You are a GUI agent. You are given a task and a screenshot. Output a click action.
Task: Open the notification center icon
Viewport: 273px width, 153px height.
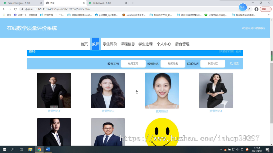[268, 150]
